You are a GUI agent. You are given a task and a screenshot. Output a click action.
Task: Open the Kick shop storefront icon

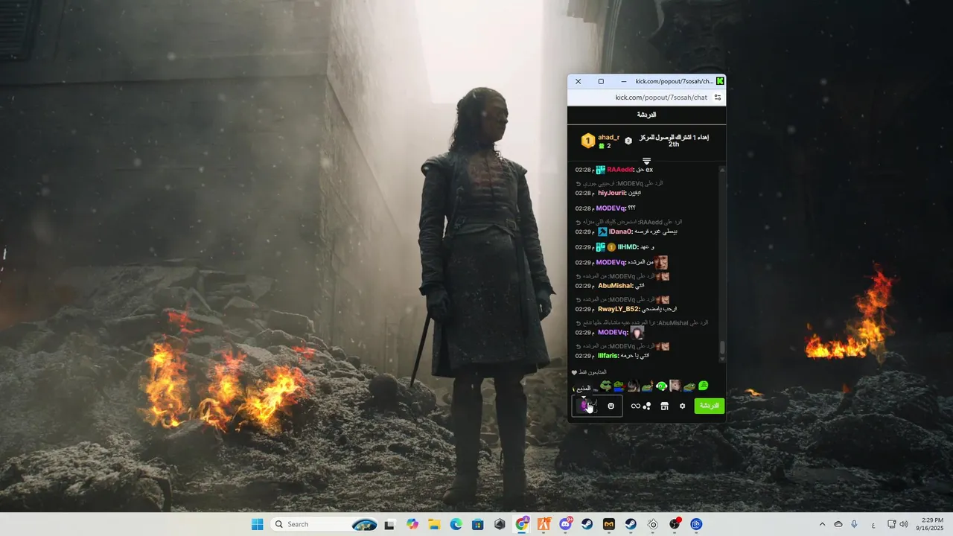point(664,406)
